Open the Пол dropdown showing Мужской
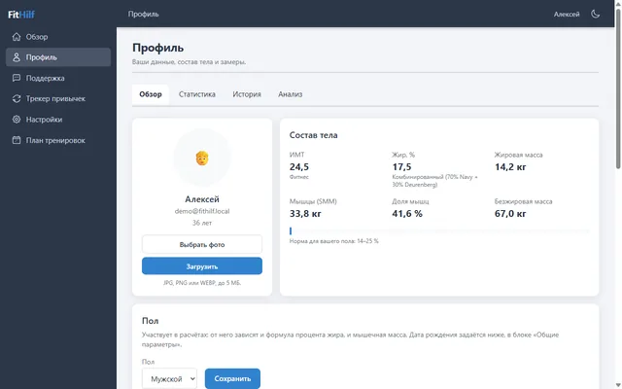622x389 pixels. (x=169, y=378)
